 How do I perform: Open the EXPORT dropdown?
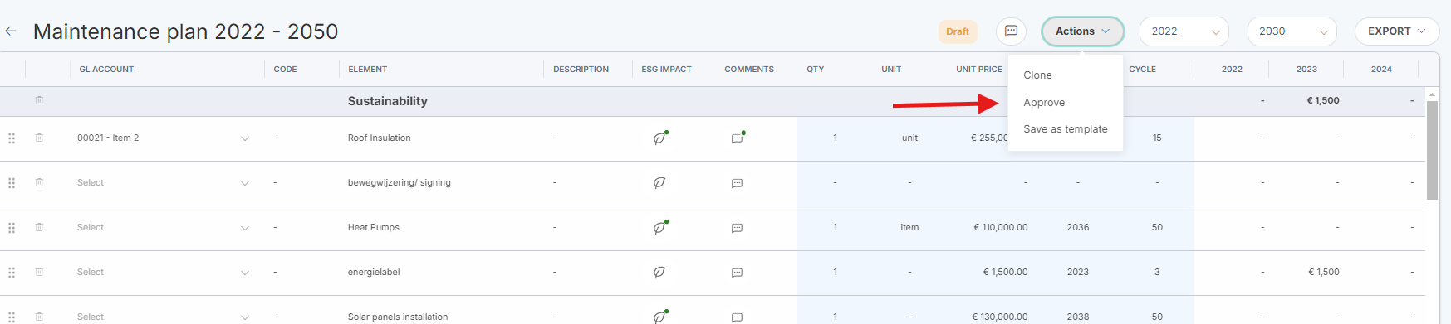point(1397,31)
